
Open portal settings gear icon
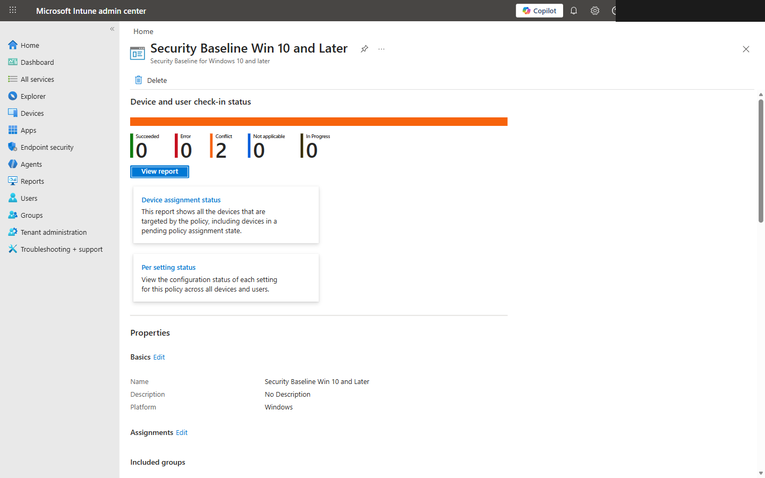pos(595,11)
